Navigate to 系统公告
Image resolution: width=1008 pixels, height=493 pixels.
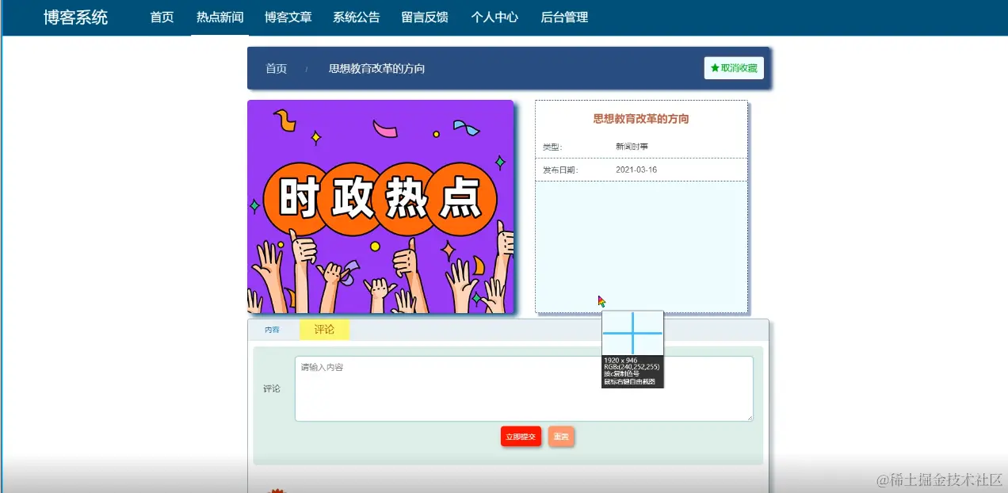(356, 17)
